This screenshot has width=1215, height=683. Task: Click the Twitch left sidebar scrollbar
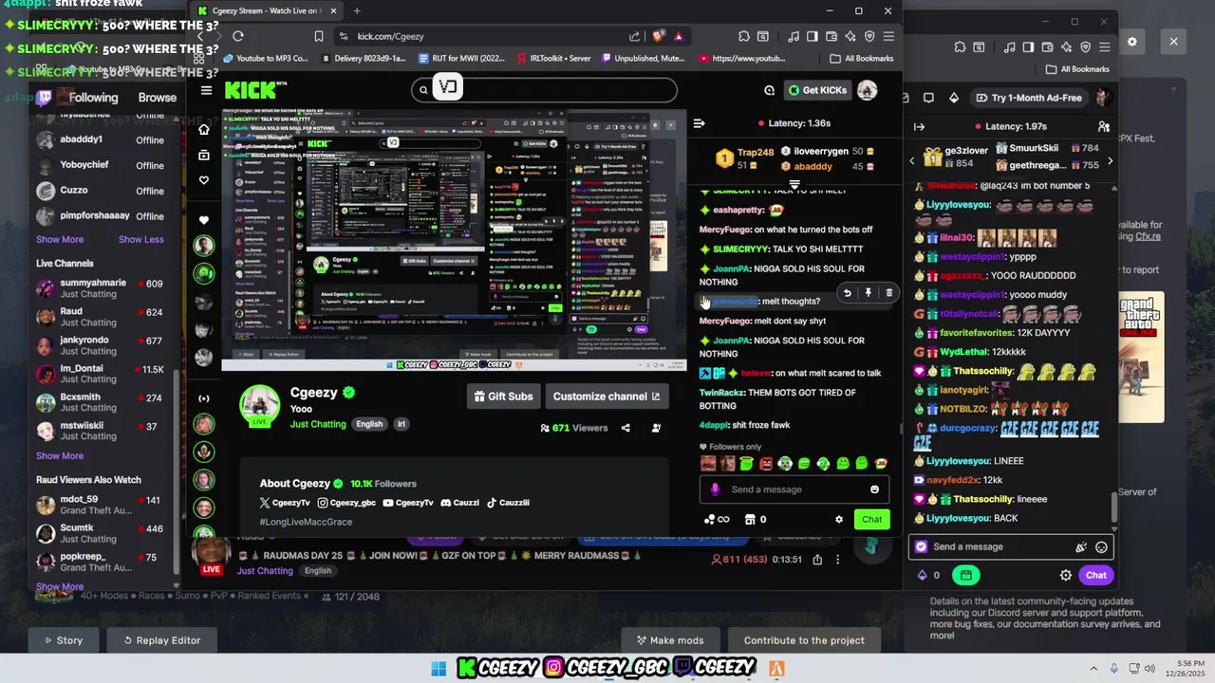(177, 474)
